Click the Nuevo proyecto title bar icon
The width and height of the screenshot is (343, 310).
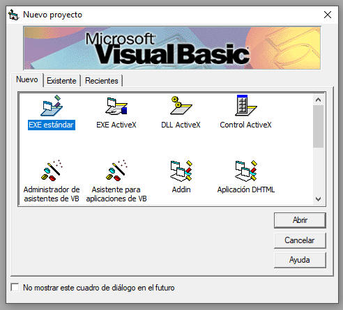pos(13,15)
